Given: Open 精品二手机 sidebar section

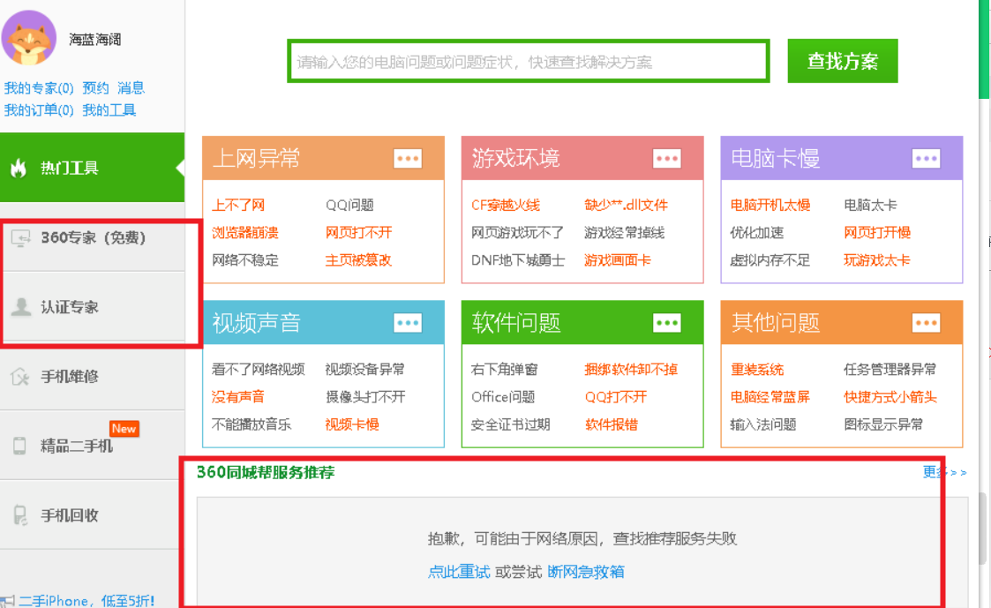Looking at the screenshot, I should [x=93, y=446].
